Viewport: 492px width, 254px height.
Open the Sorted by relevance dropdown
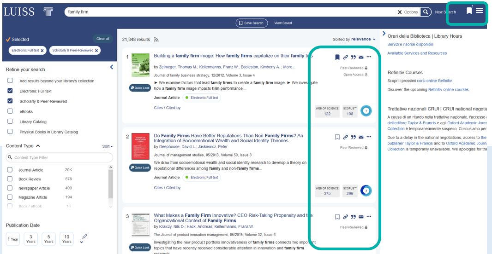pyautogui.click(x=354, y=40)
